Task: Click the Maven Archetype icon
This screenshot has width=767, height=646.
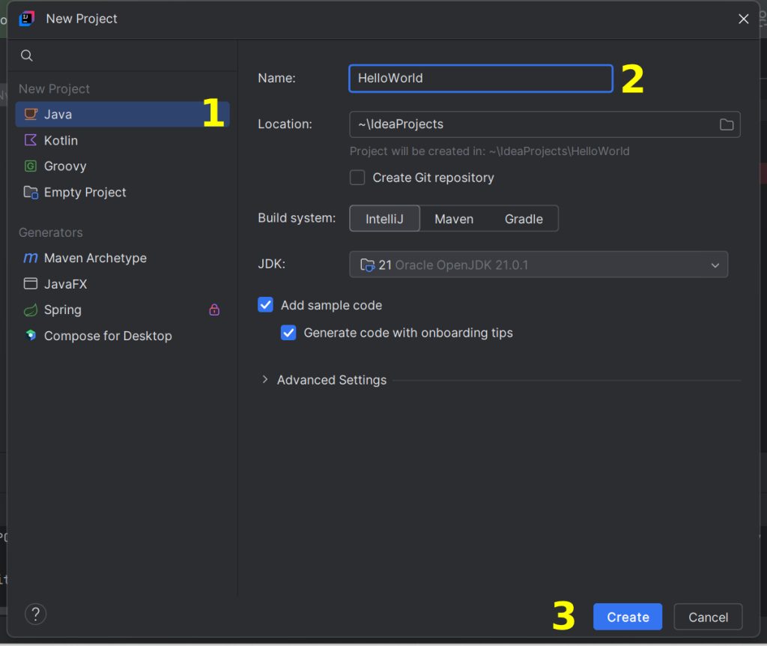Action: click(x=31, y=258)
